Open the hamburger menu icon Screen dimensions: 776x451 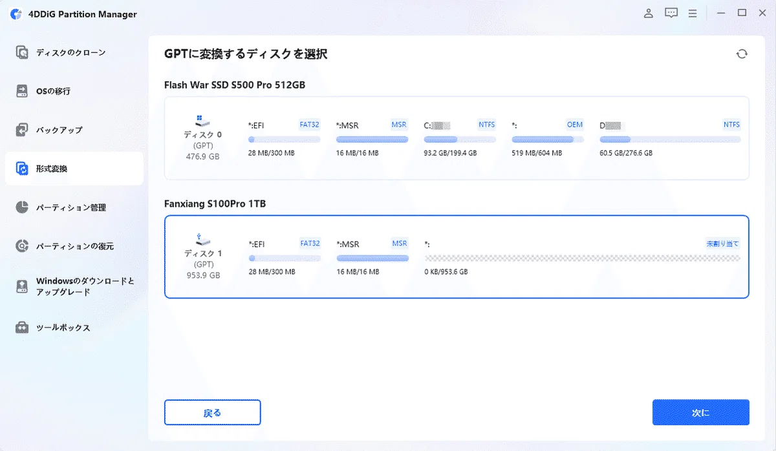693,13
